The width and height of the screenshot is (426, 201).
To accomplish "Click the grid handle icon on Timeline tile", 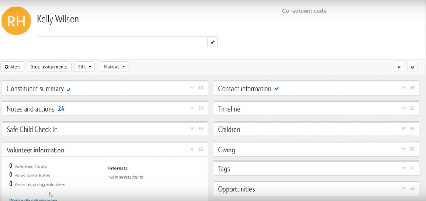I will click(x=412, y=108).
